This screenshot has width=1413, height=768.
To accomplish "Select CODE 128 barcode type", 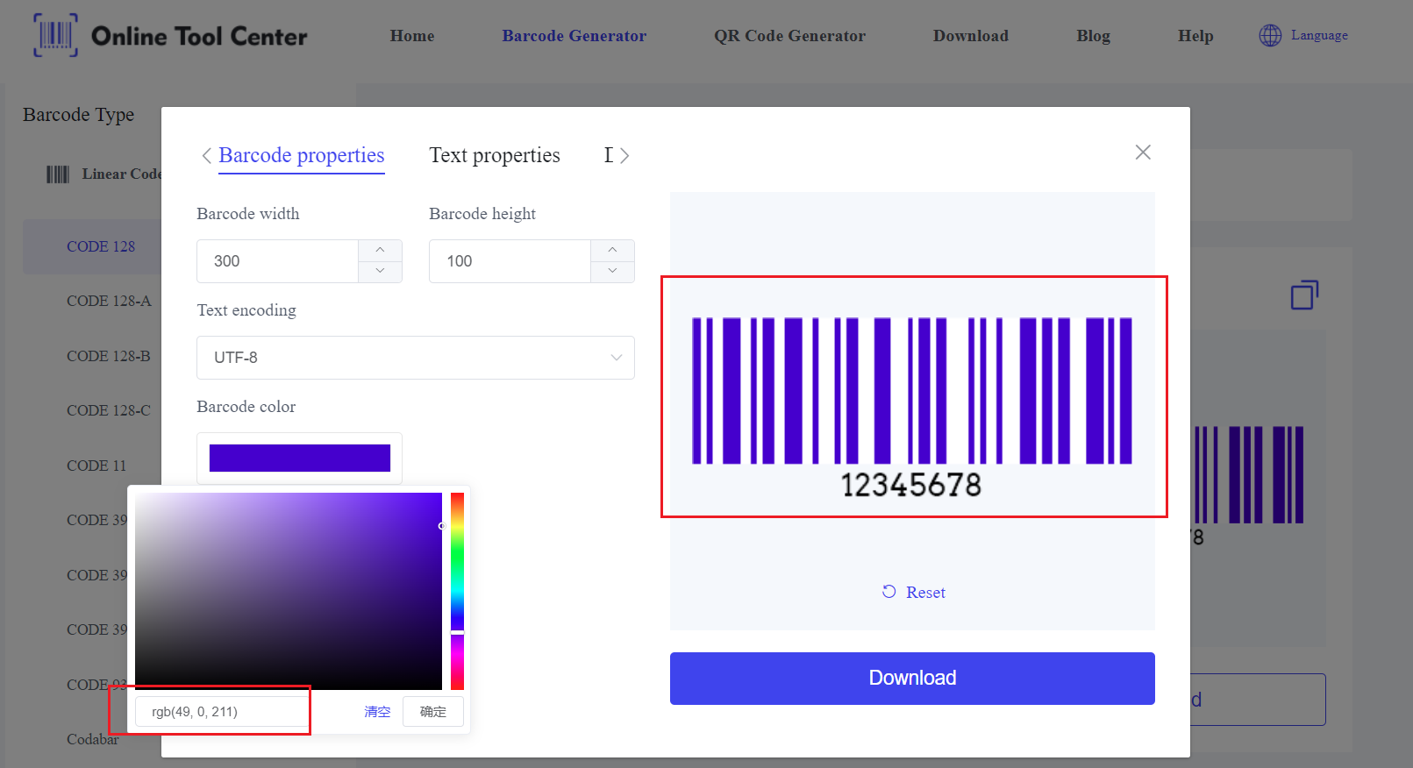I will tap(101, 246).
